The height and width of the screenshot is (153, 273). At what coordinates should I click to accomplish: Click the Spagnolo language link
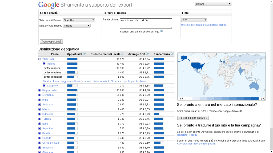52,85
